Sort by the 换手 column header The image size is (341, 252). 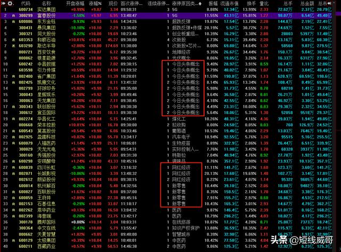pos(251,4)
